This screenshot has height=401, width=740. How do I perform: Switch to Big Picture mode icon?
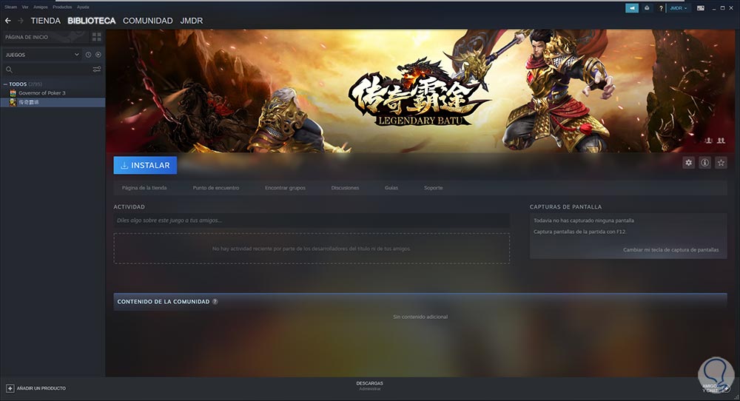point(701,8)
